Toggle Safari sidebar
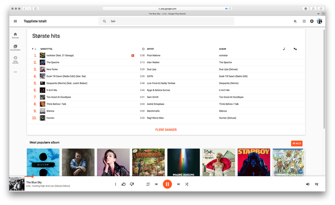Screen dimensions: 335x205 (36, 9)
